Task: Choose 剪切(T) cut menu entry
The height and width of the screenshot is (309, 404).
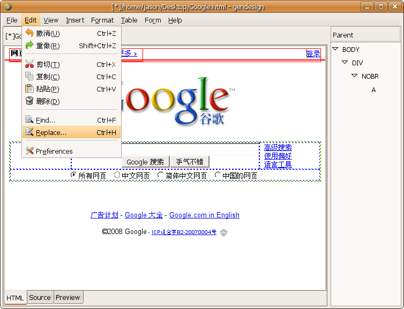Action: pyautogui.click(x=72, y=64)
